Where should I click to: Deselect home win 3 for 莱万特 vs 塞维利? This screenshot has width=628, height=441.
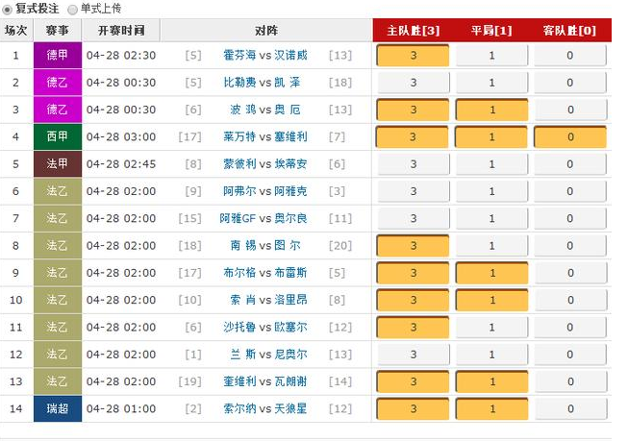(x=413, y=136)
